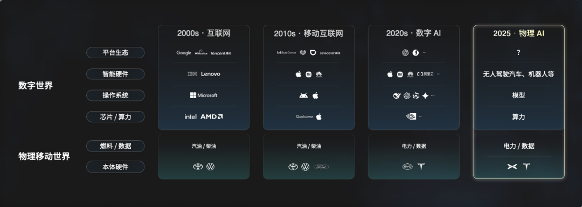Select the Toyota logo in the 2010s column
This screenshot has width=582, height=207.
pyautogui.click(x=293, y=167)
